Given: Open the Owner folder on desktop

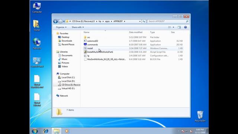Looking at the screenshot, I should 37,26.
